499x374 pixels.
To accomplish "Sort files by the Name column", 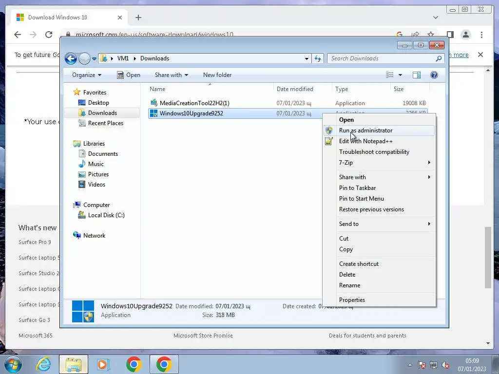I will tap(157, 90).
